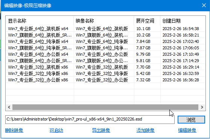This screenshot has width=210, height=139.
Task: Click the 7.84 GB size cell
Action: (x=143, y=41)
